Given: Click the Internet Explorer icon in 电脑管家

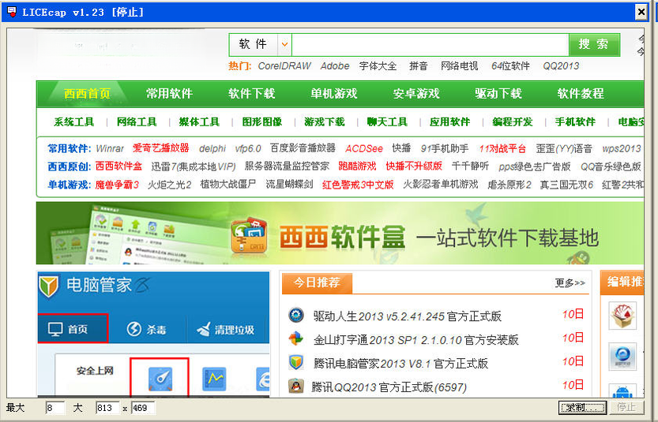Looking at the screenshot, I should pos(263,379).
